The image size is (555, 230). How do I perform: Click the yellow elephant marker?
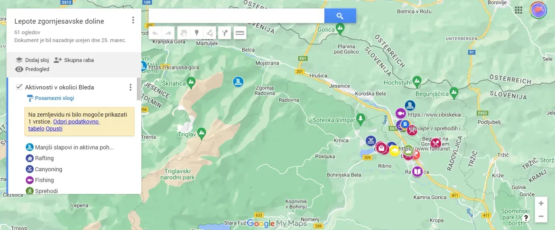tap(394, 151)
